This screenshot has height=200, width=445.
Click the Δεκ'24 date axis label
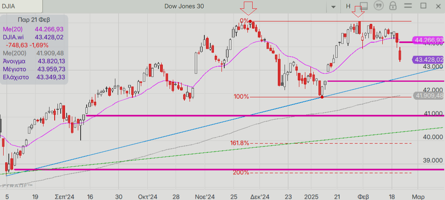coord(260,197)
